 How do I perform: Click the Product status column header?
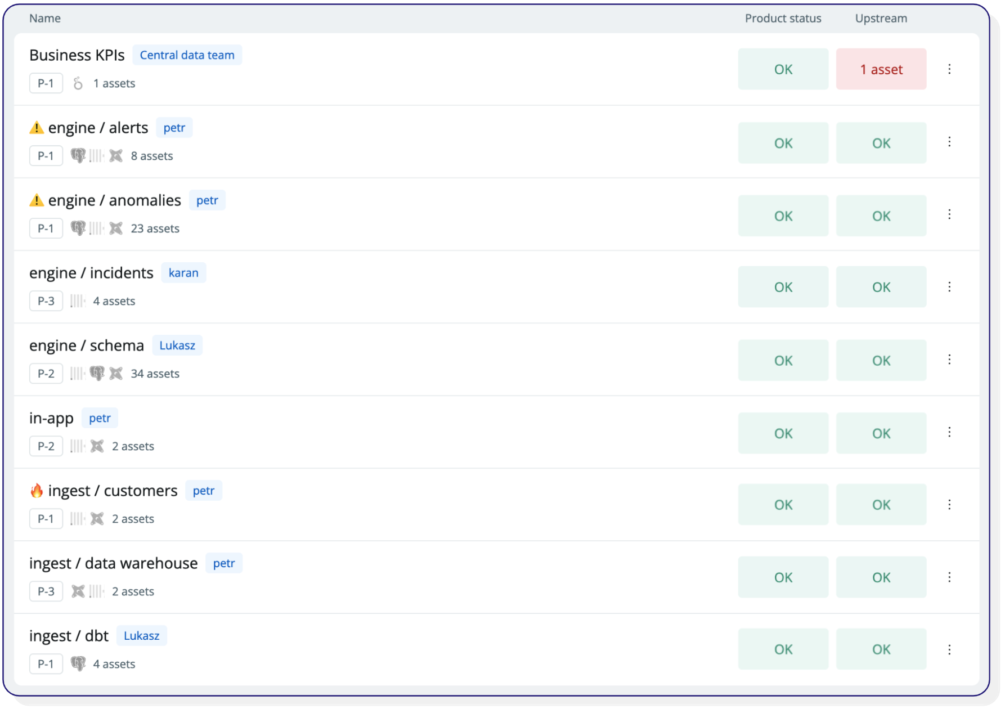click(x=783, y=18)
